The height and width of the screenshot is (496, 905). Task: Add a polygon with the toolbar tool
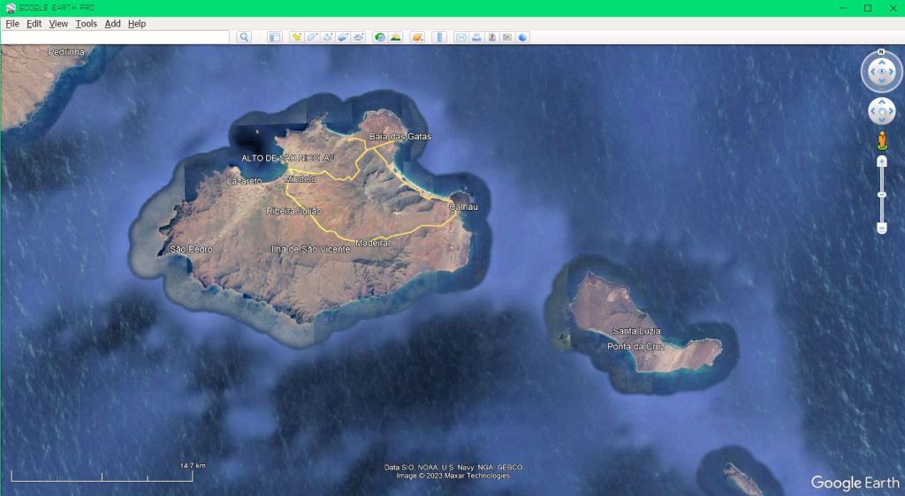pos(312,37)
